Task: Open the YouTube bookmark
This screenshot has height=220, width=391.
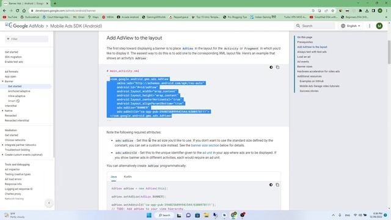Action: click(x=10, y=17)
